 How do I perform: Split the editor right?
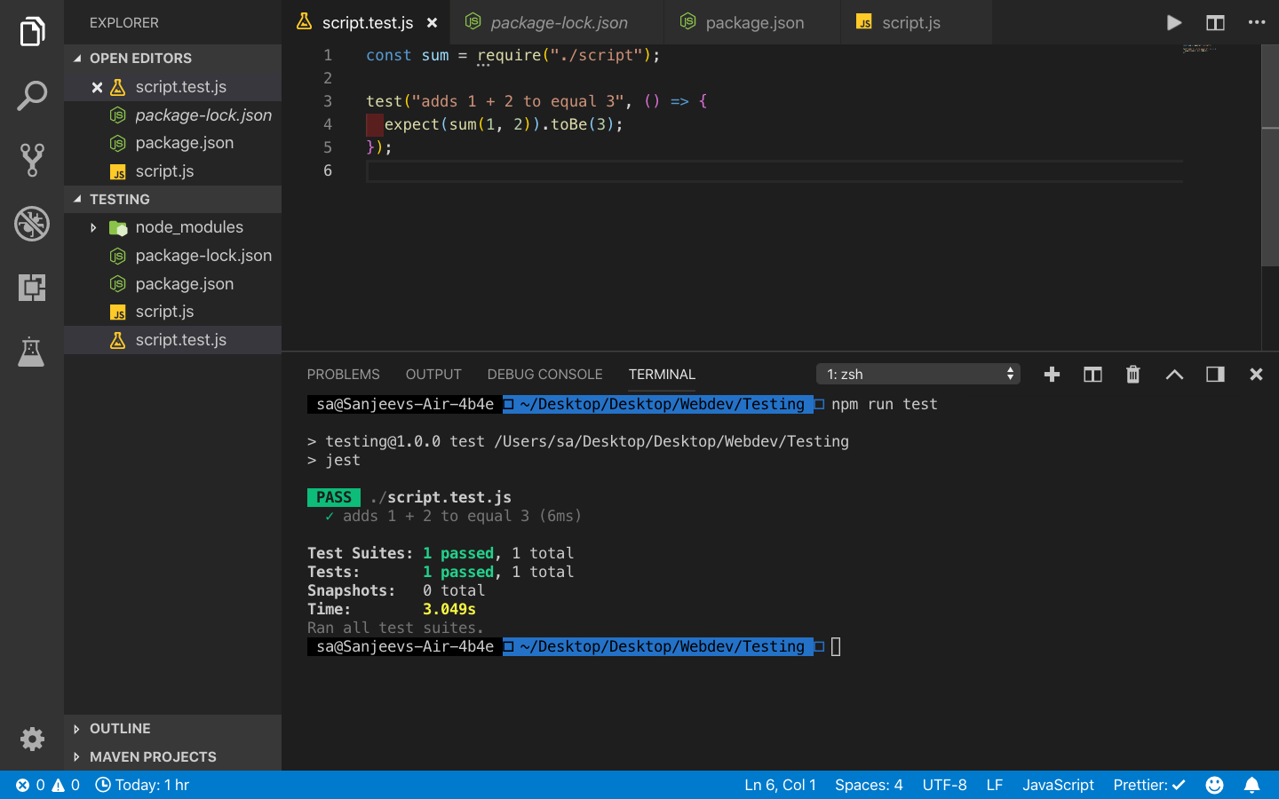click(1215, 22)
